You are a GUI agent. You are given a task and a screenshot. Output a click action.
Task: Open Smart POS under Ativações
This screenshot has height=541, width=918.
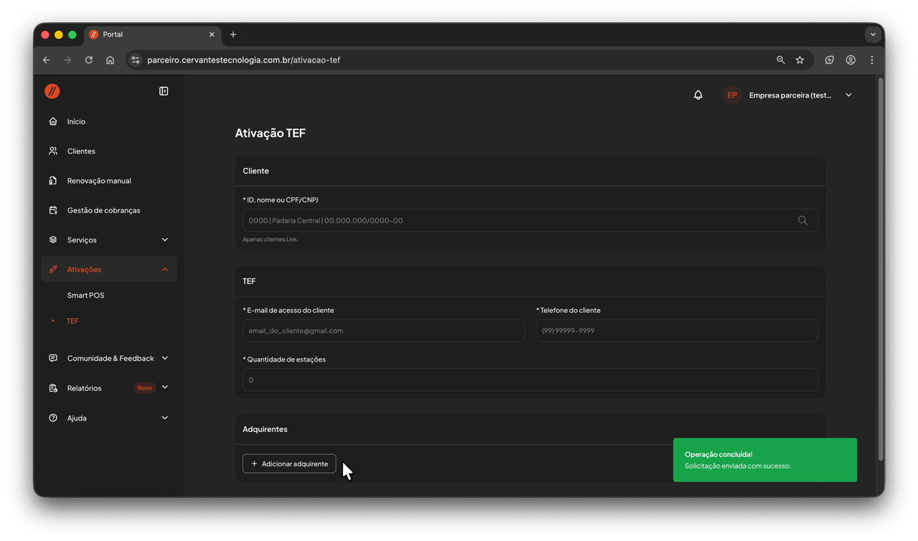(x=85, y=295)
